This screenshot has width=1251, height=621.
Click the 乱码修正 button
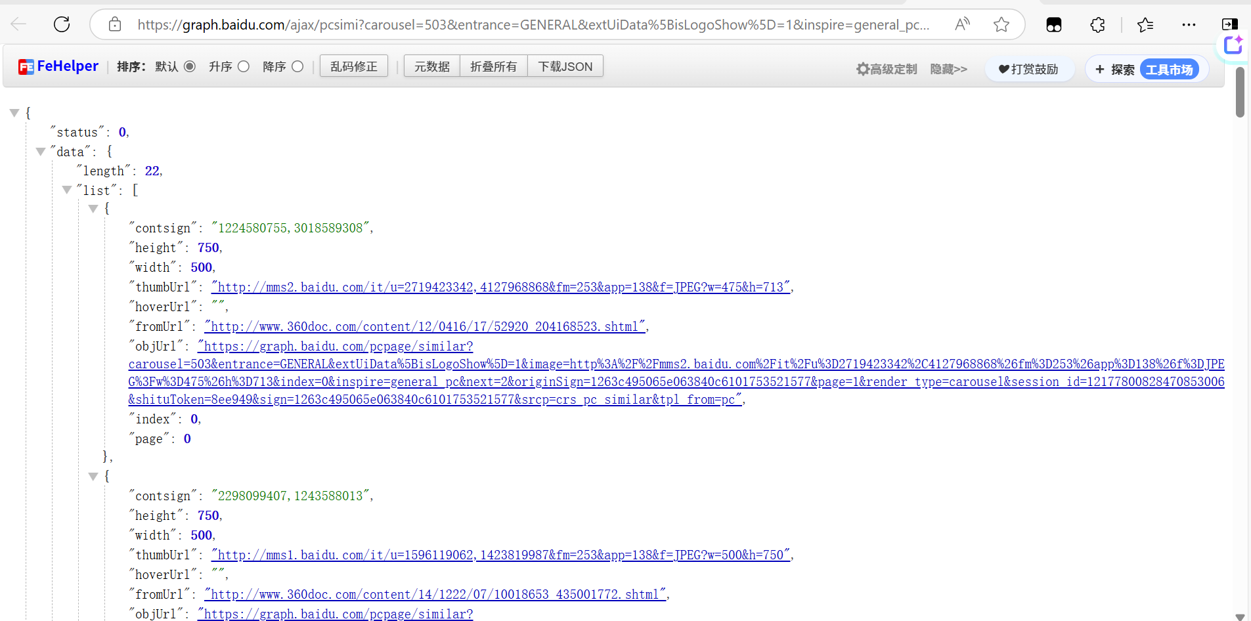coord(354,66)
